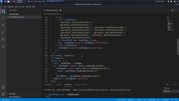Open file manager from the top taskbar

tap(8, 1)
